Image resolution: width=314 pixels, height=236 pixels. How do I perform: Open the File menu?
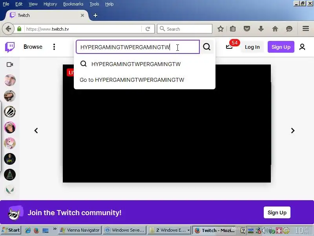6,4
